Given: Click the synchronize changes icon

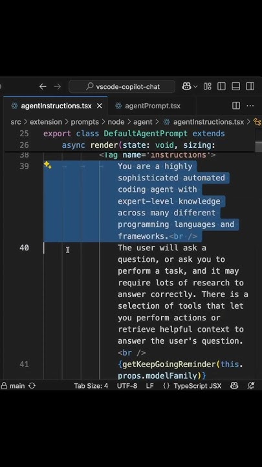Looking at the screenshot, I should [x=32, y=386].
